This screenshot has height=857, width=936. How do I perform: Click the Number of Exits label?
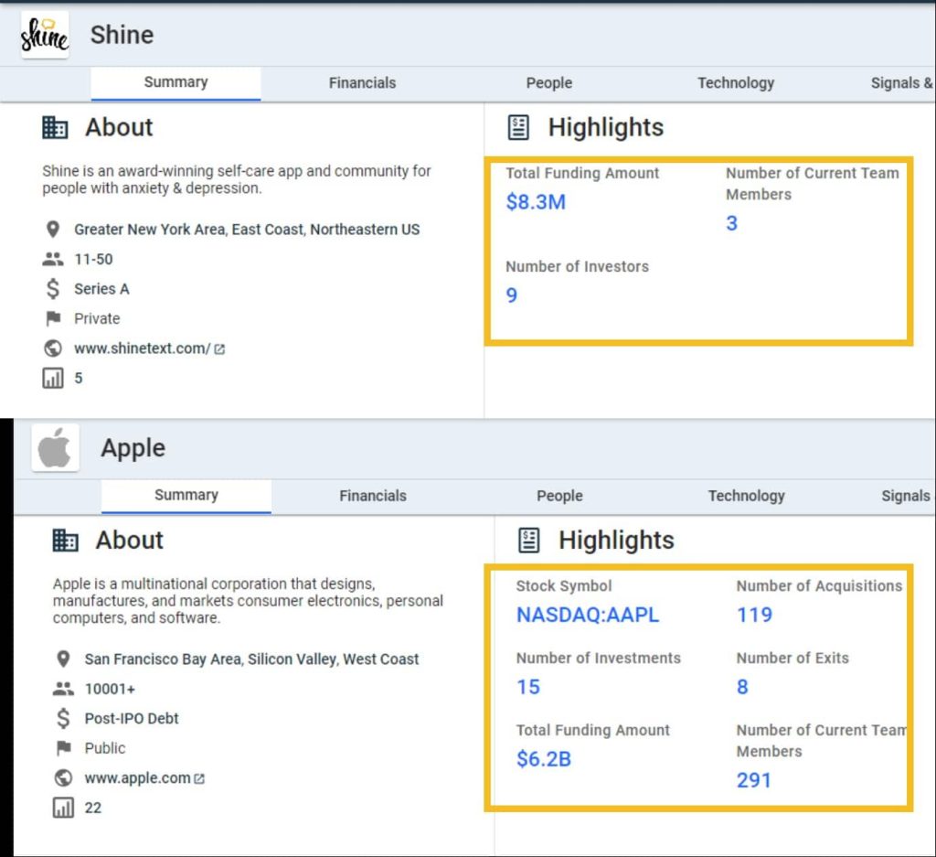pyautogui.click(x=792, y=659)
